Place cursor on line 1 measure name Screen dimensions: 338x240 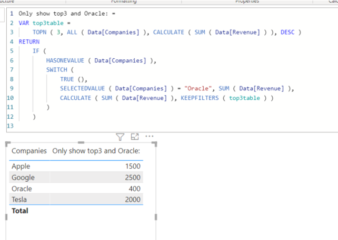tap(63, 14)
